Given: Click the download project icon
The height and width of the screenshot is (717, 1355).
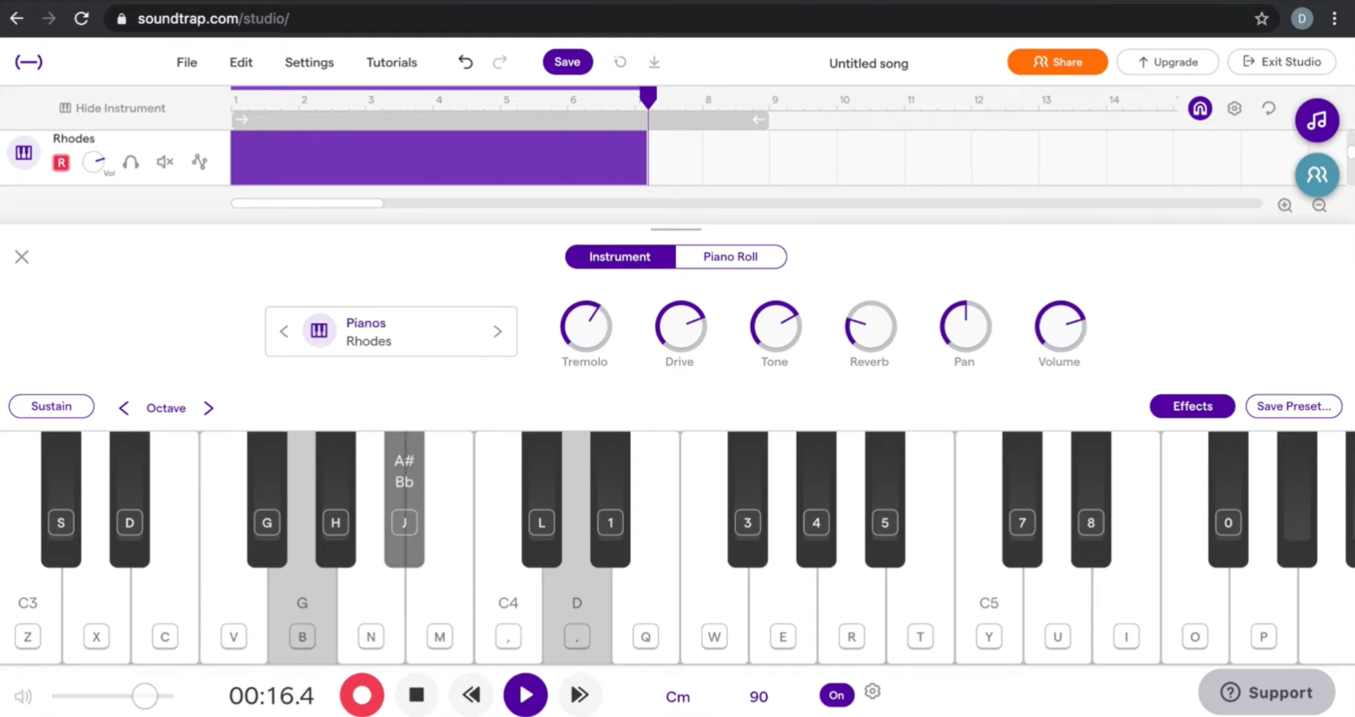Looking at the screenshot, I should pos(654,62).
